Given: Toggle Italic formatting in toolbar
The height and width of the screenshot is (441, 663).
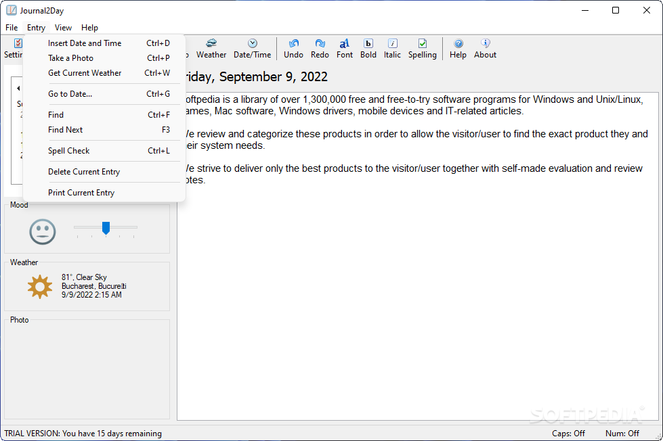Looking at the screenshot, I should click(x=392, y=49).
